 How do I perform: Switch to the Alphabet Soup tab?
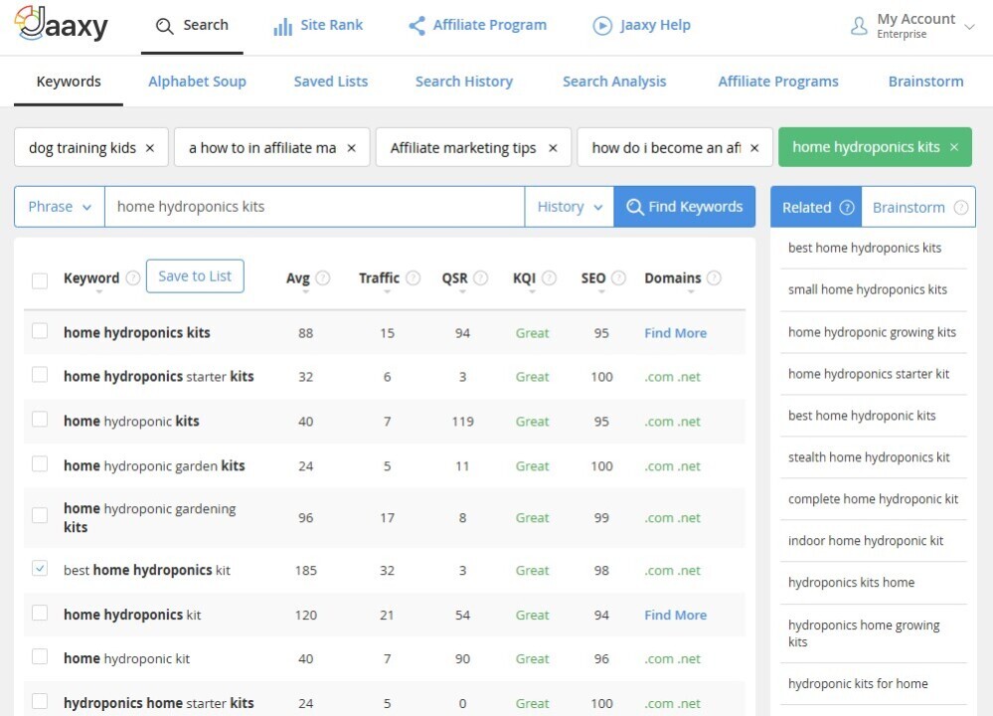197,82
